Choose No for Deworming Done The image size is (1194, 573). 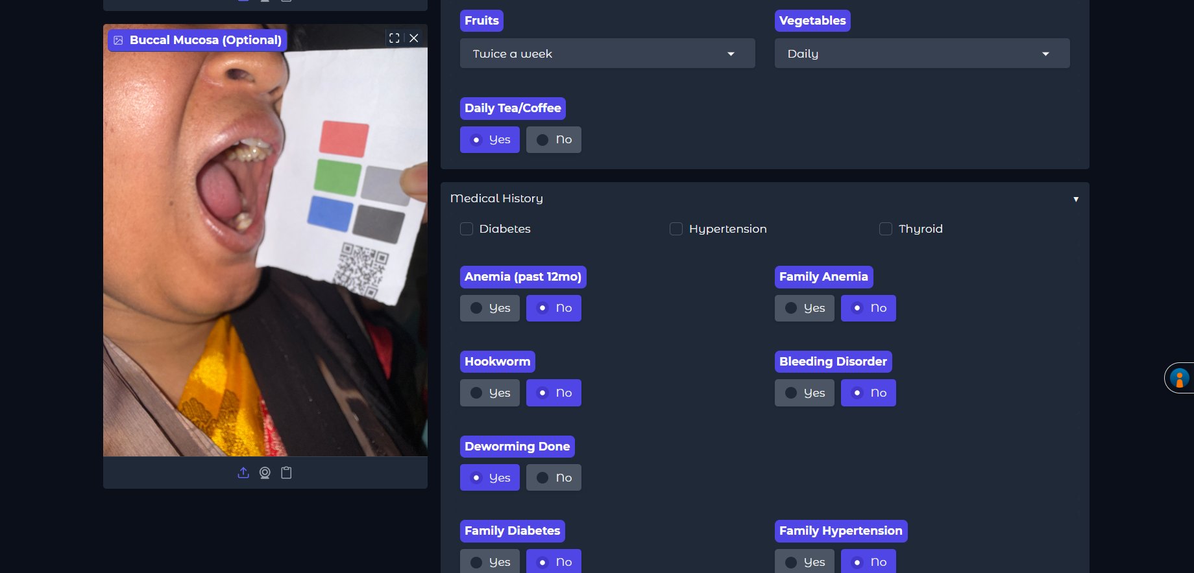coord(554,478)
